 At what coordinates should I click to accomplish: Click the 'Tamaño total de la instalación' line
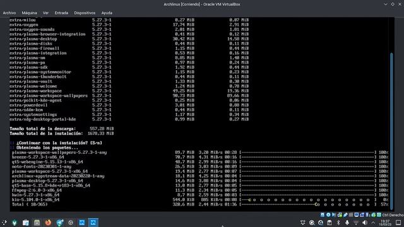coord(62,134)
